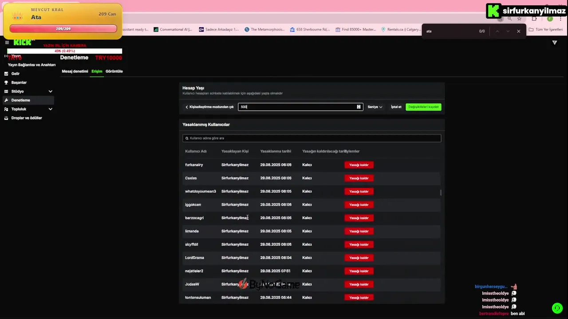Image resolution: width=568 pixels, height=319 pixels.
Task: Bookmark this page with the star icon
Action: click(519, 19)
